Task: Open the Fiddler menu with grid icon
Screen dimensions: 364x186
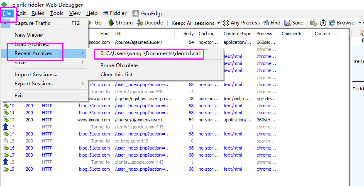Action: coord(115,13)
